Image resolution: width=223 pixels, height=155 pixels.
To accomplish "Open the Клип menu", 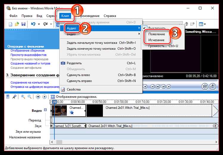I will click(x=65, y=16).
